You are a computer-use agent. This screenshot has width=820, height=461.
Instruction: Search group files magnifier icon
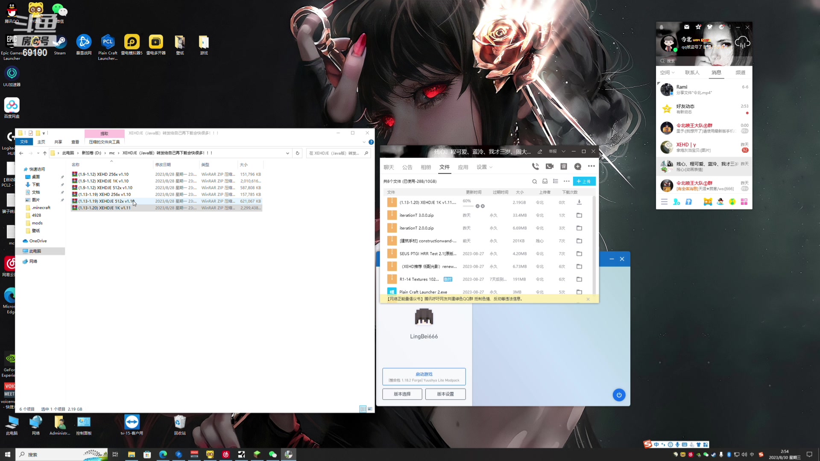(x=534, y=181)
